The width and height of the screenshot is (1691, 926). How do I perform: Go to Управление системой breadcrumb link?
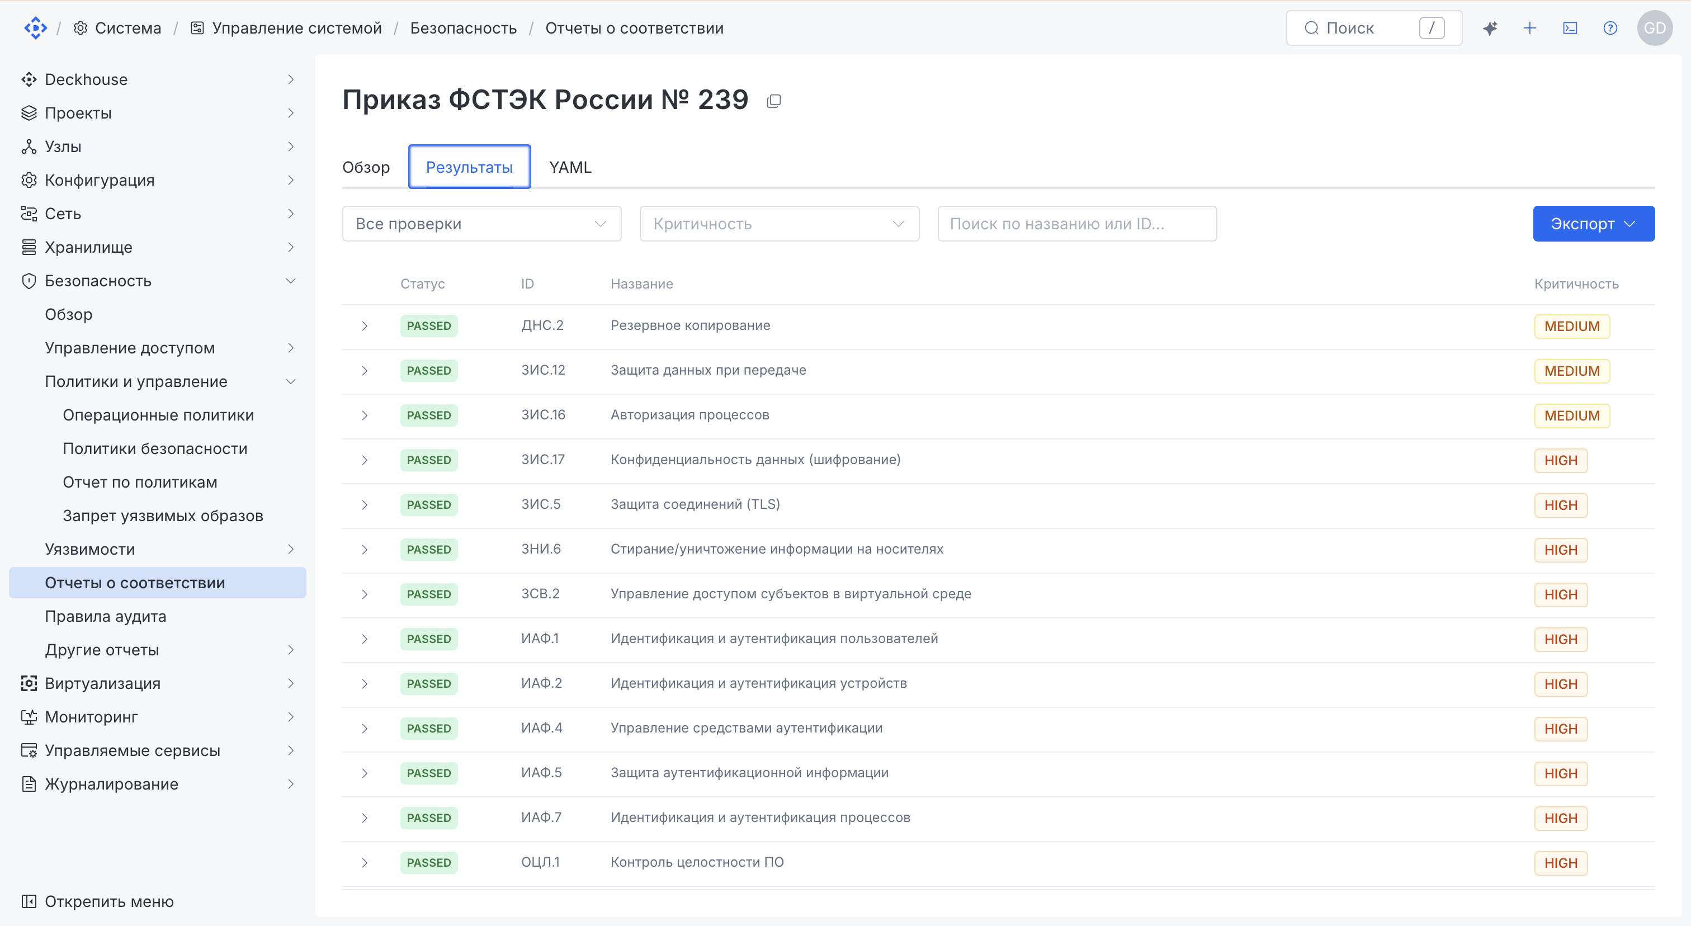297,28
